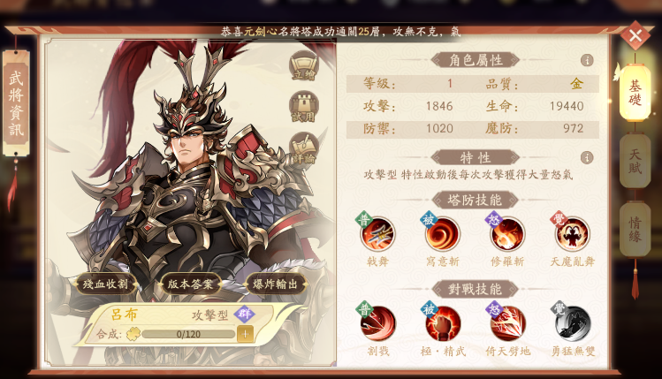This screenshot has width=662, height=379.
Task: Click the 殘血收割 tag button
Action: (x=106, y=284)
